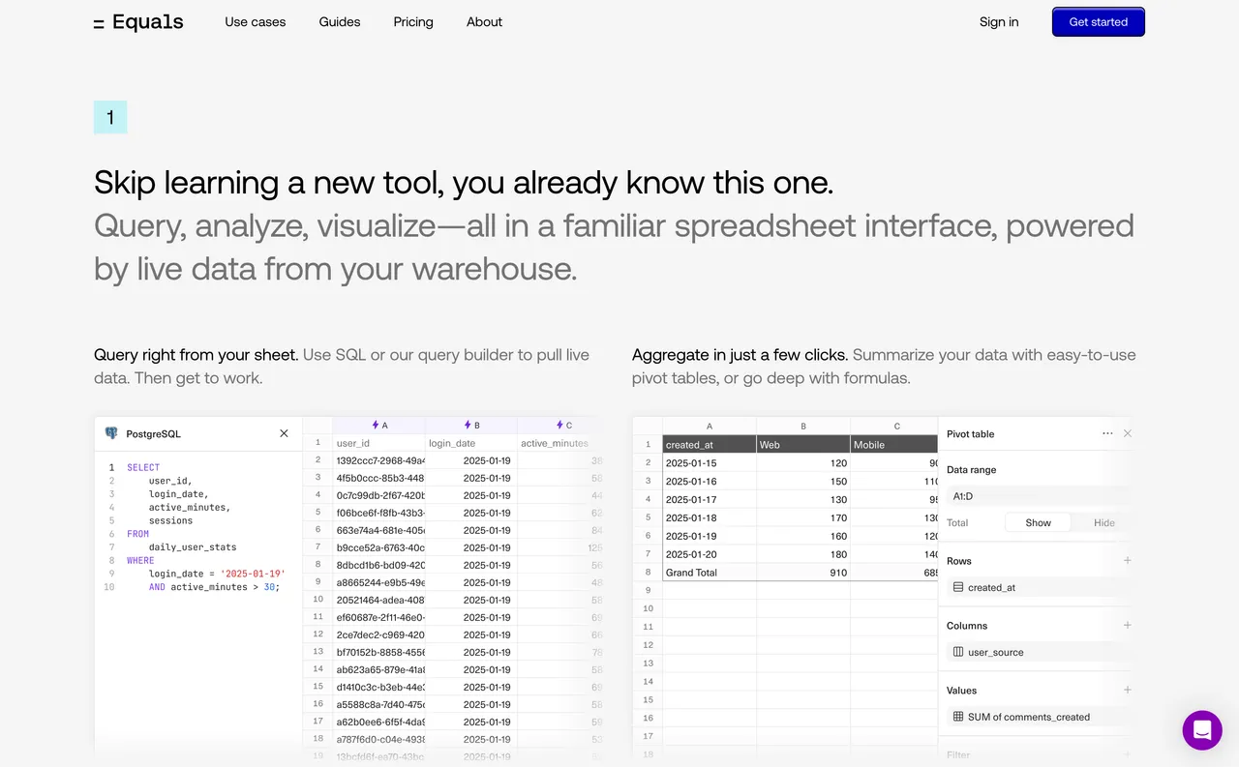Click the Get started button
This screenshot has width=1239, height=767.
tap(1098, 21)
